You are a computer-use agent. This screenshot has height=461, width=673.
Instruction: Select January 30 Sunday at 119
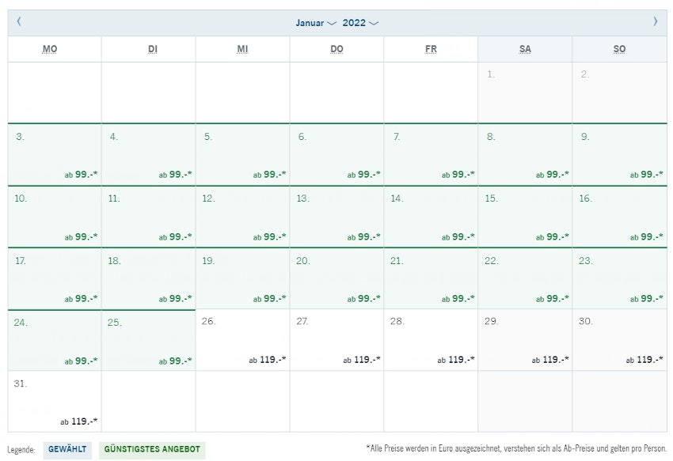[619, 339]
